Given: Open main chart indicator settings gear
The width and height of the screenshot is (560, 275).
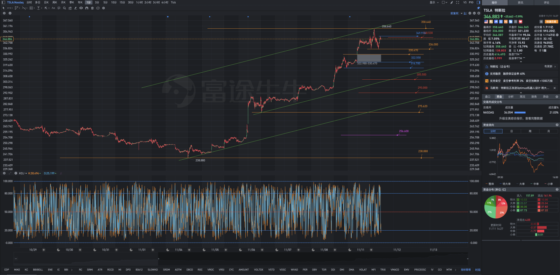Looking at the screenshot, I should pyautogui.click(x=4, y=13).
